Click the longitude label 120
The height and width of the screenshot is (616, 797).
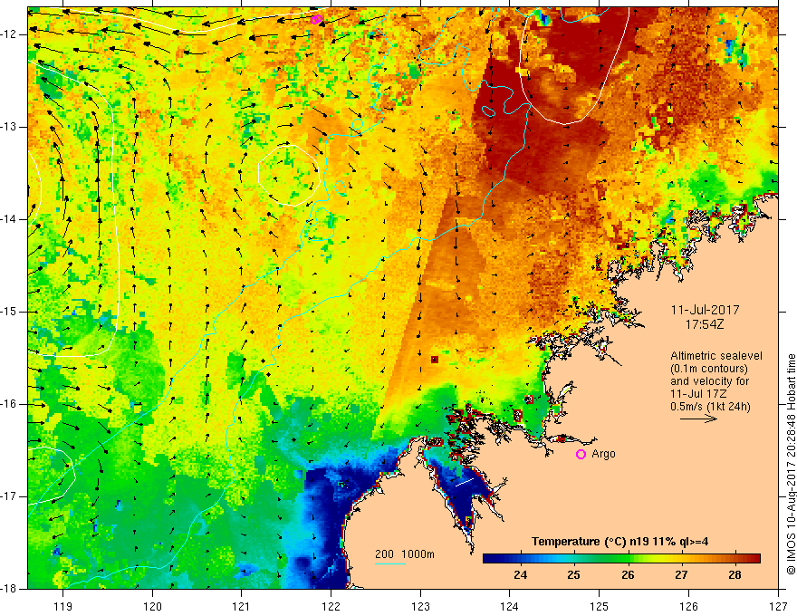pyautogui.click(x=152, y=606)
